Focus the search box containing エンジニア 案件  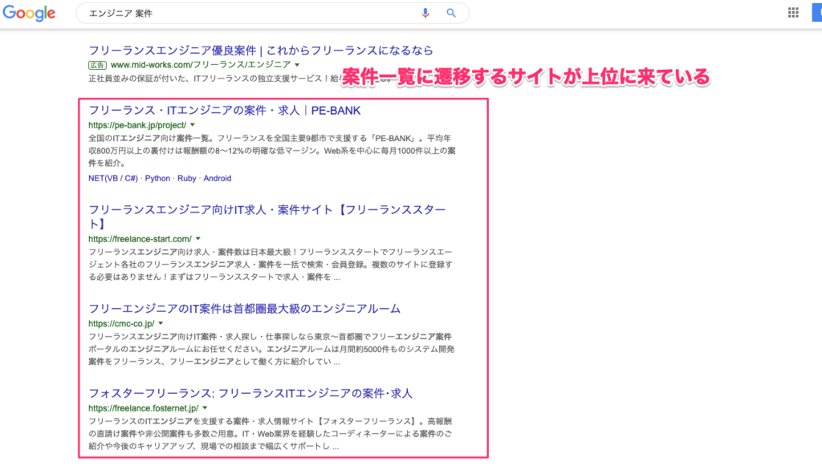coord(273,13)
